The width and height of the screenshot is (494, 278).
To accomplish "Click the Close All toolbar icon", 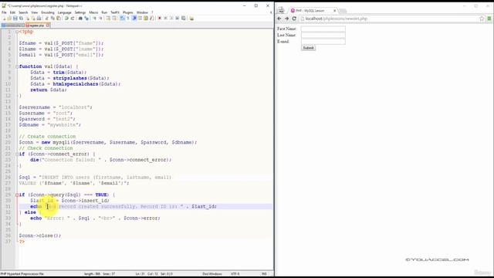I will tap(33, 19).
